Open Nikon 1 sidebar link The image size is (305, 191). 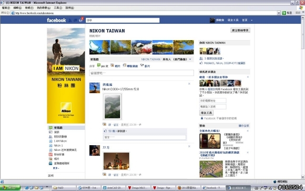pos(58,146)
